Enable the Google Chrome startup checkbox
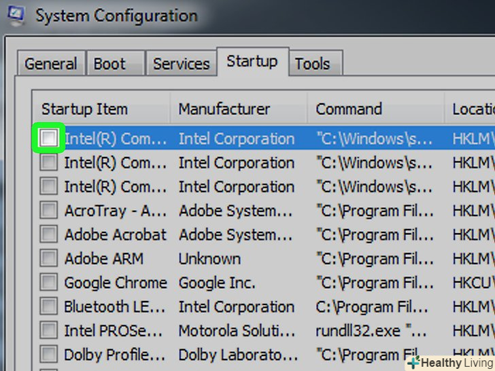495x371 pixels. point(49,283)
